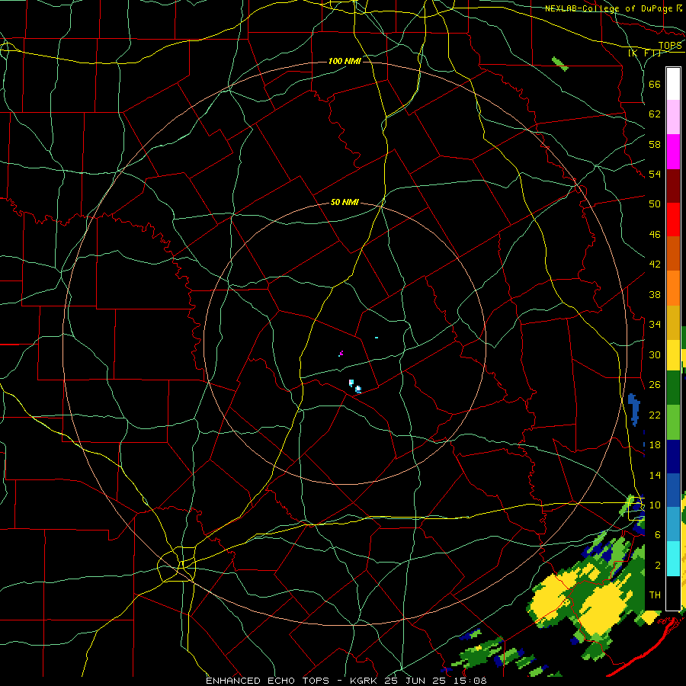Click legend value "6"
Viewport: 686px width, 686px height.
[x=658, y=535]
